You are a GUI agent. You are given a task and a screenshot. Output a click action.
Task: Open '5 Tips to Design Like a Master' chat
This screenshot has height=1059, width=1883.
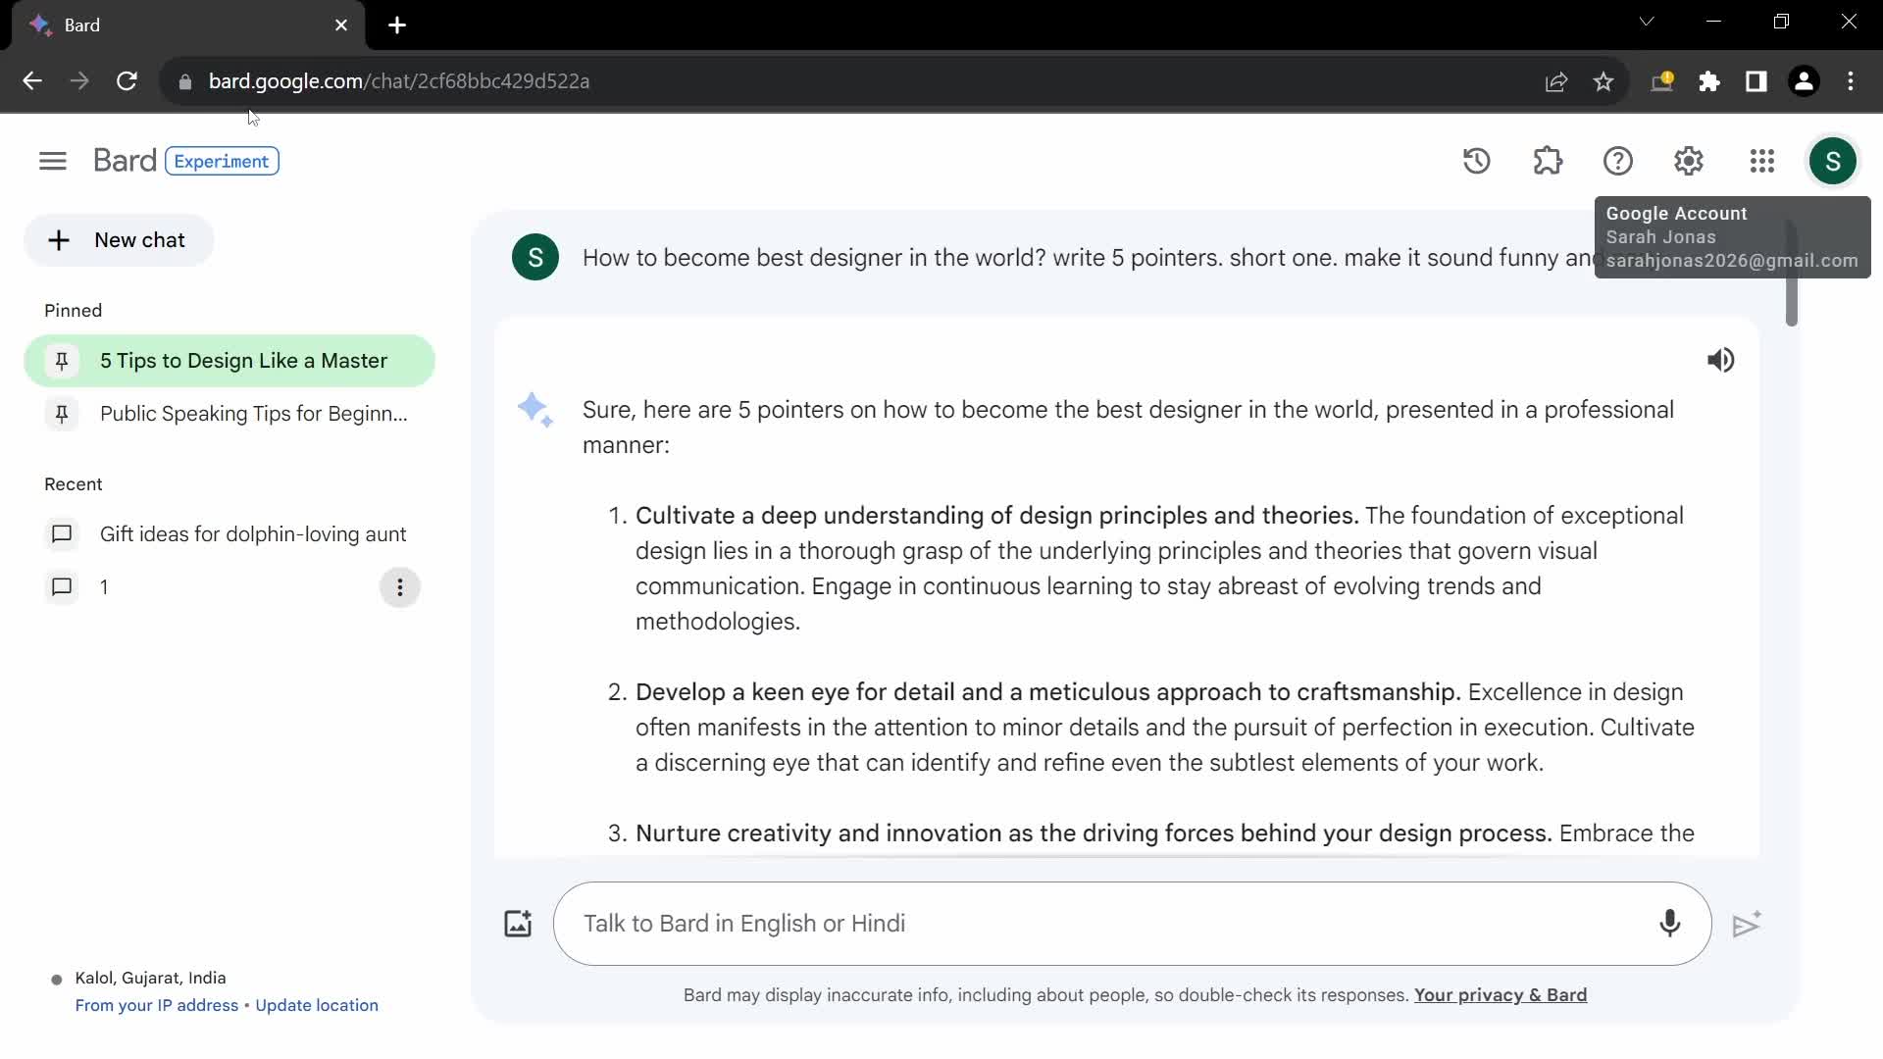click(x=229, y=361)
